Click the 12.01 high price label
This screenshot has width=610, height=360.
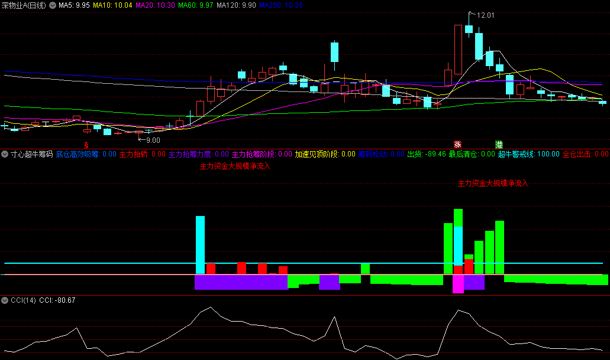tap(486, 15)
